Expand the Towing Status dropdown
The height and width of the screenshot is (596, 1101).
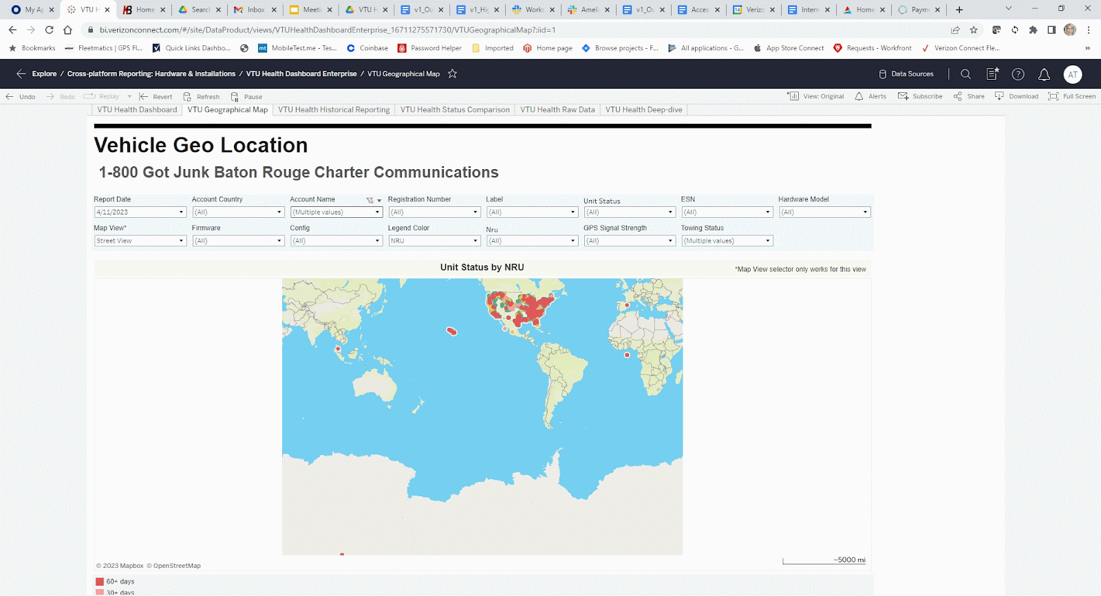767,241
